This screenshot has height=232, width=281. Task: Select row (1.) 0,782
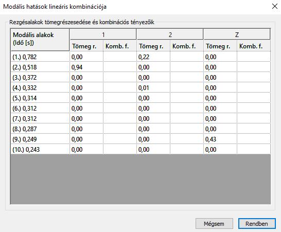tap(40, 57)
